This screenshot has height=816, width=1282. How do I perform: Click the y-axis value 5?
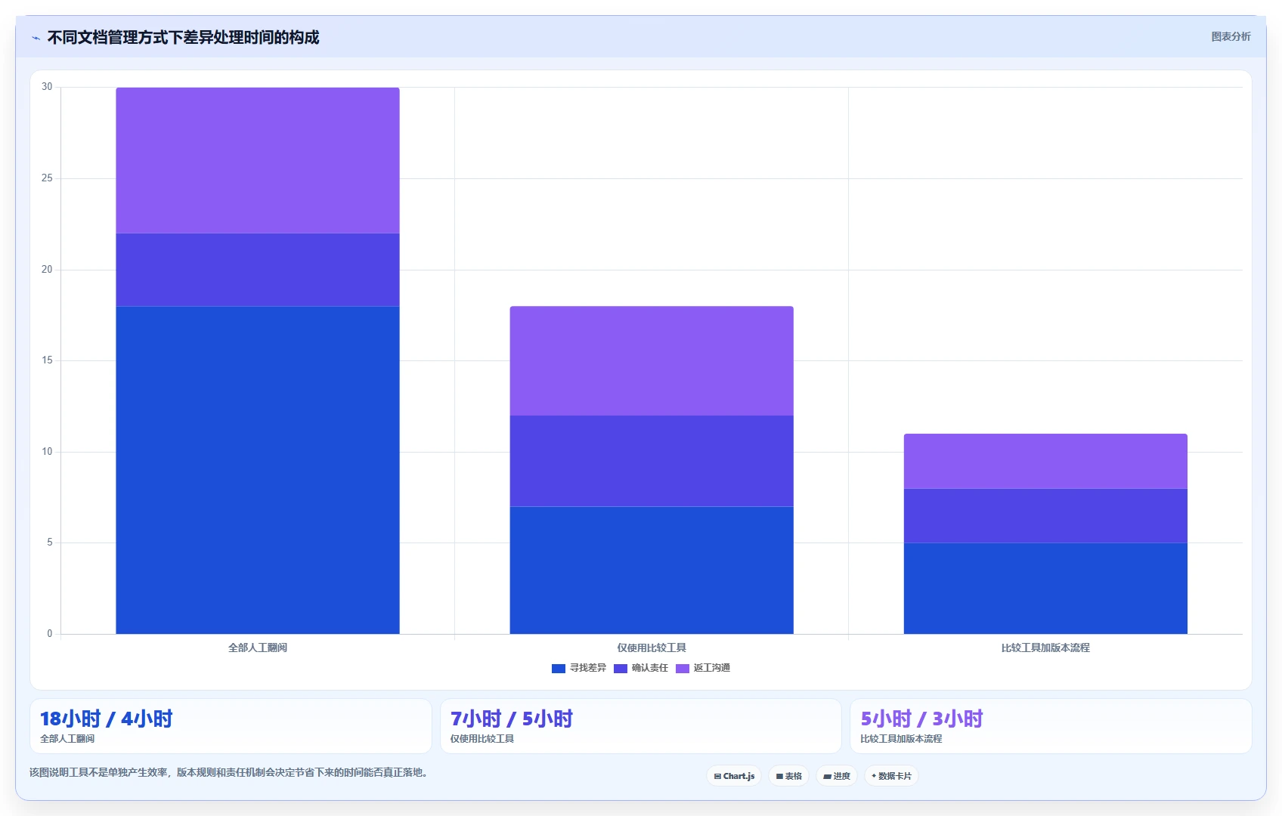coord(50,542)
